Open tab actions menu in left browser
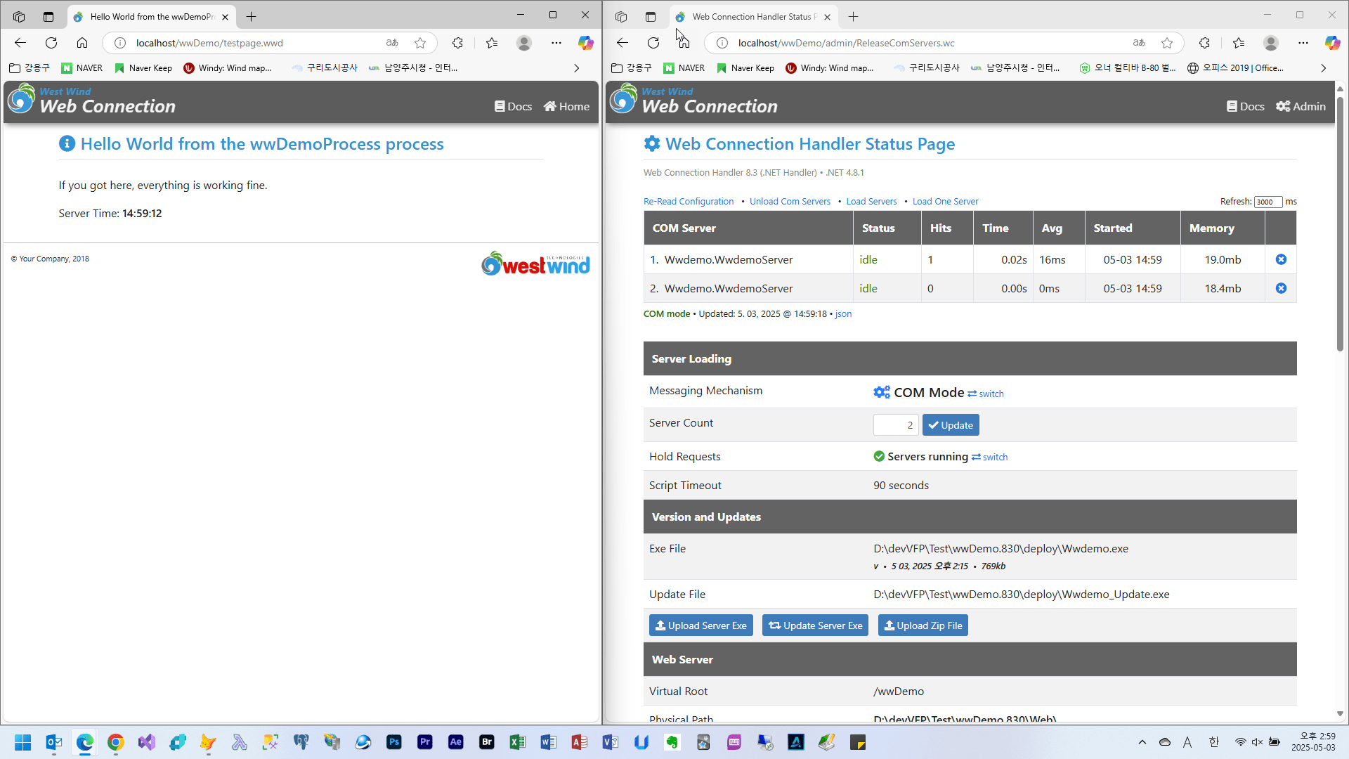The height and width of the screenshot is (759, 1349). click(x=48, y=16)
